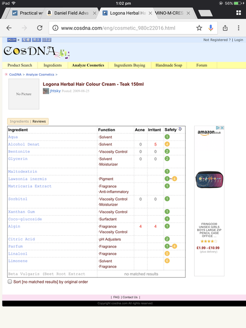Tap the browser back arrow
The width and height of the screenshot is (246, 328).
click(9, 28)
